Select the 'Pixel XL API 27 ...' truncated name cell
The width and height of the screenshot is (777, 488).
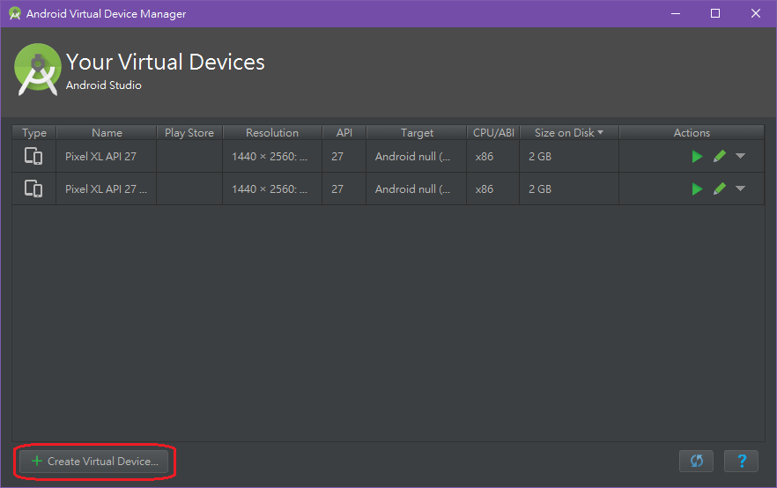(x=107, y=189)
